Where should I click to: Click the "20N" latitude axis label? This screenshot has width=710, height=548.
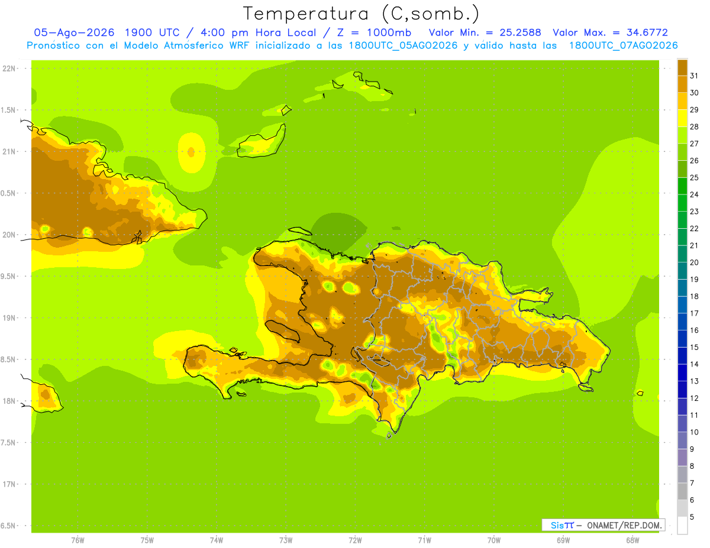pyautogui.click(x=8, y=235)
